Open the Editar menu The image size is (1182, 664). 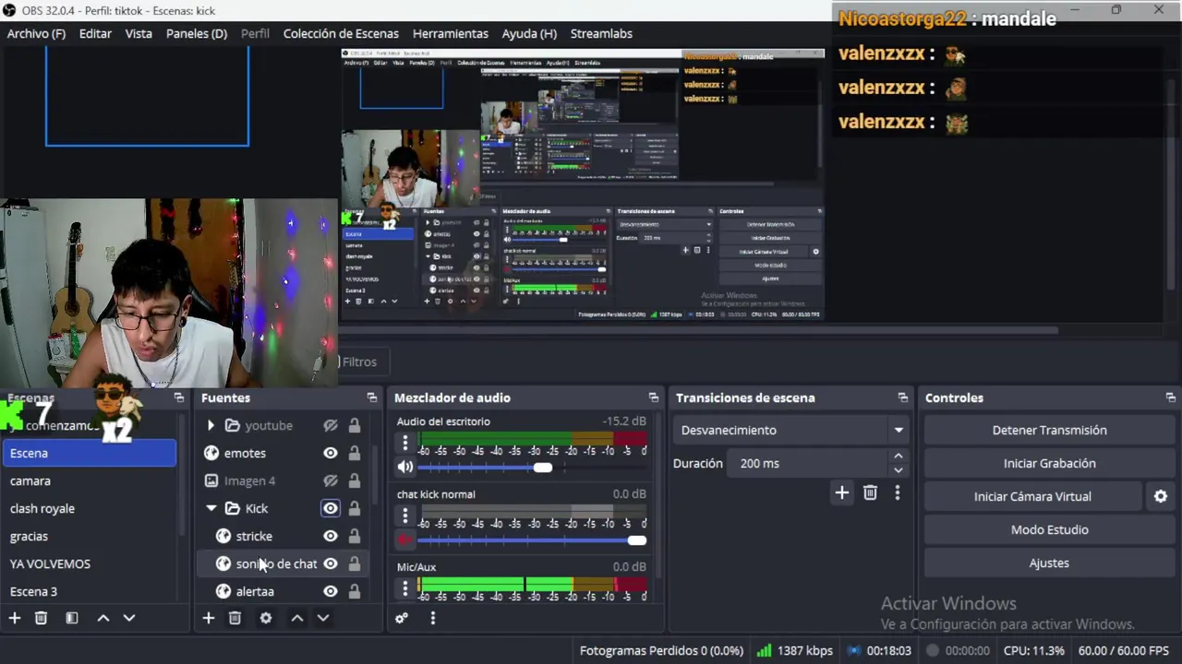point(95,33)
